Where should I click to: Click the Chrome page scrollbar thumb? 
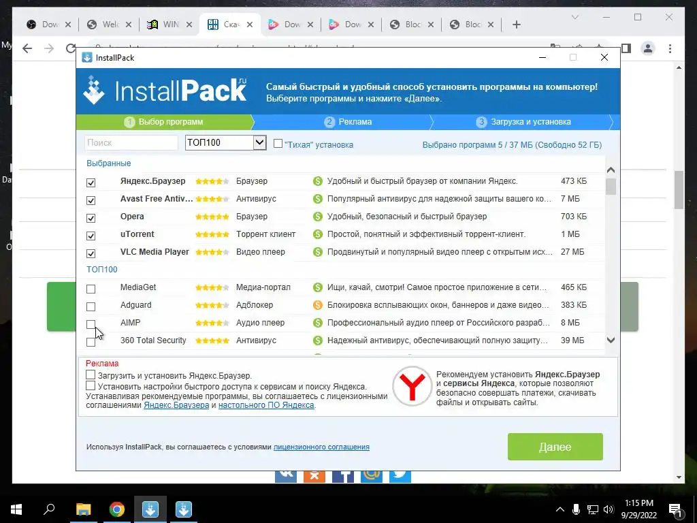679,190
